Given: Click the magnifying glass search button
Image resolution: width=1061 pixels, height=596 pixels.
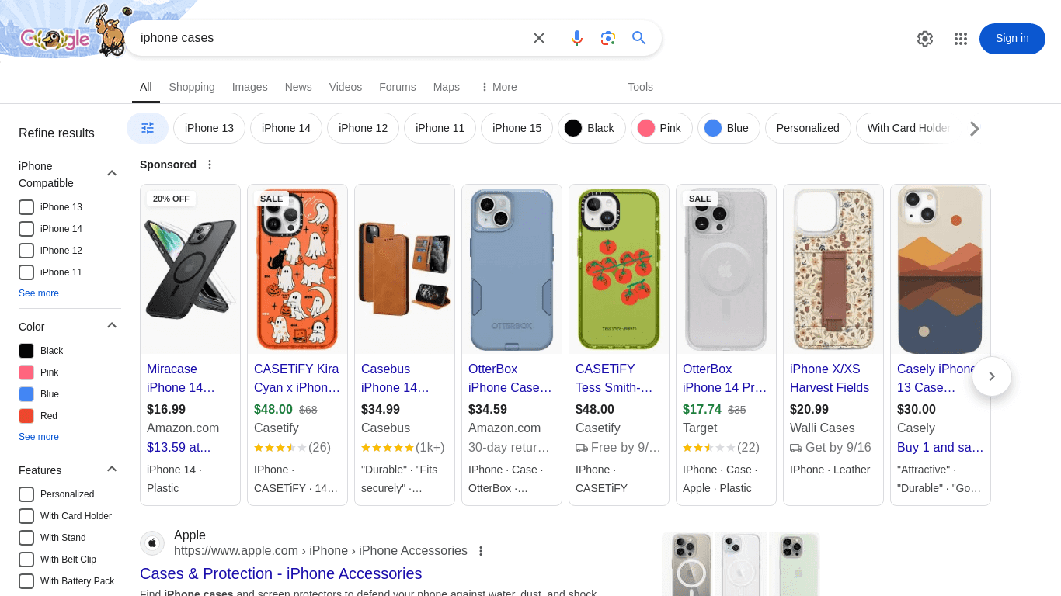Looking at the screenshot, I should coord(639,38).
